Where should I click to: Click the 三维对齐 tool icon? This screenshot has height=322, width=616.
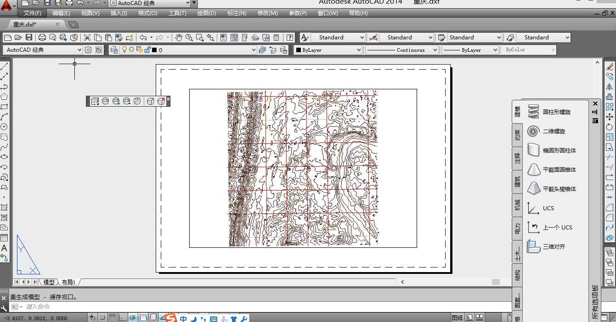pyautogui.click(x=533, y=246)
